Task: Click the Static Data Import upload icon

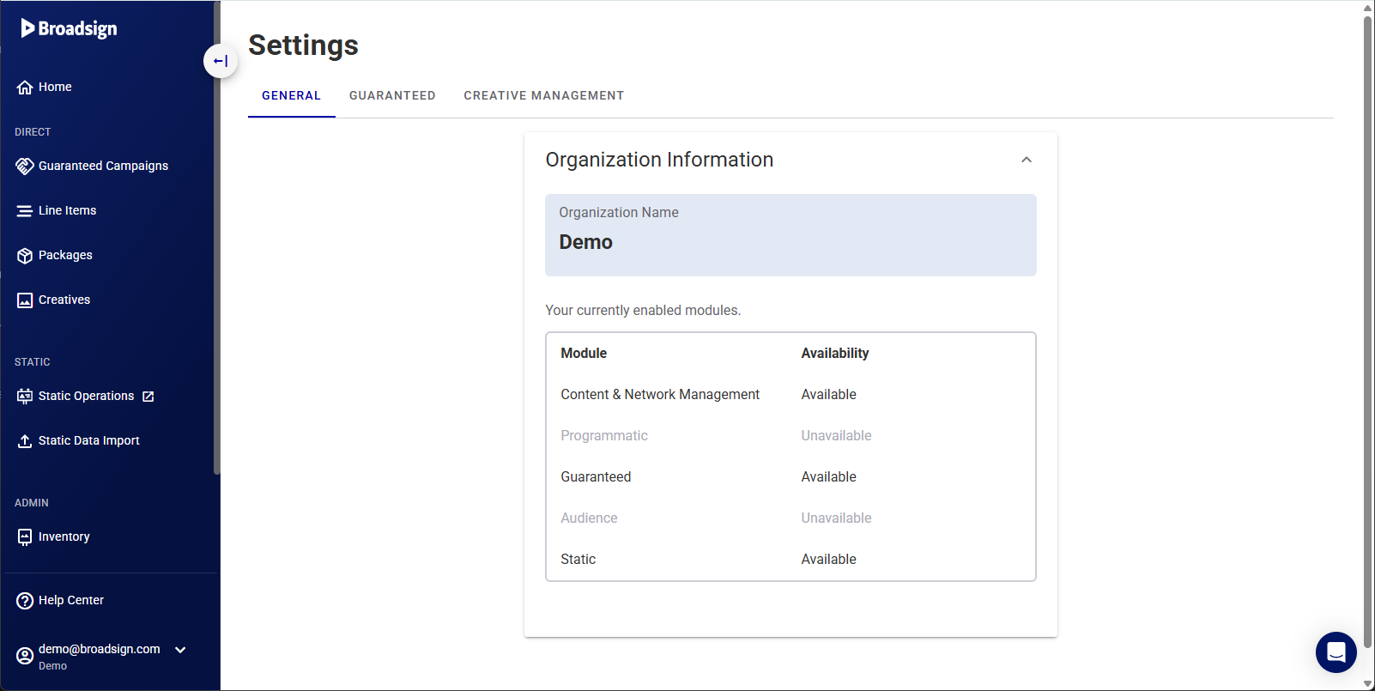Action: 25,440
